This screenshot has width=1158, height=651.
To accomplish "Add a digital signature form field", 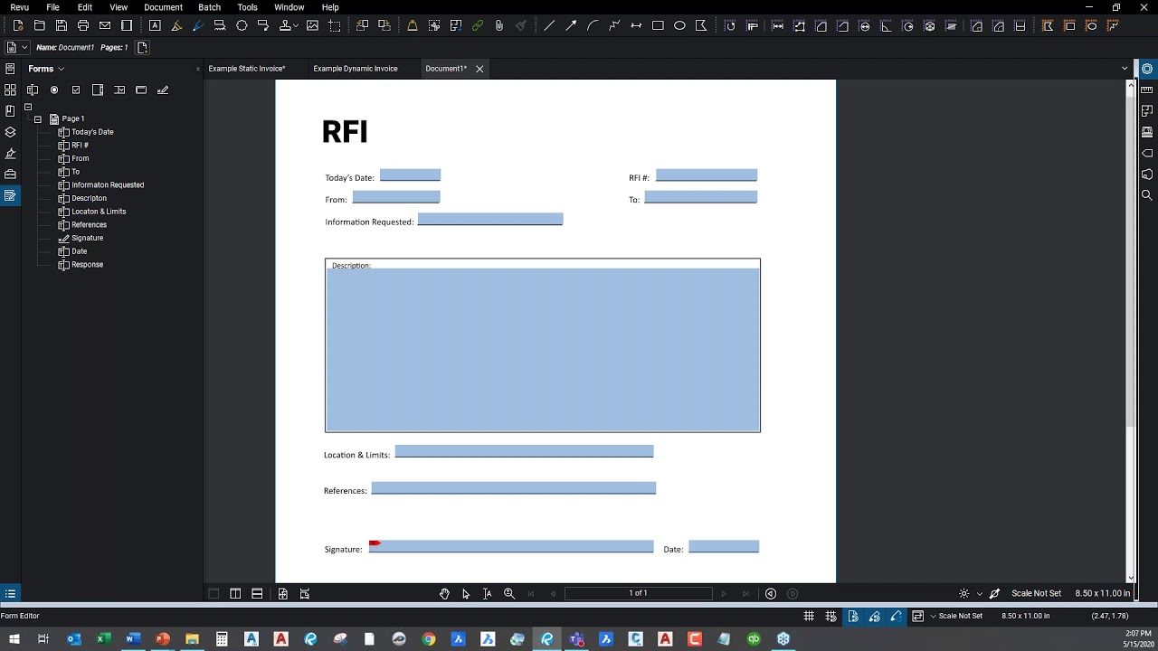I will 163,90.
